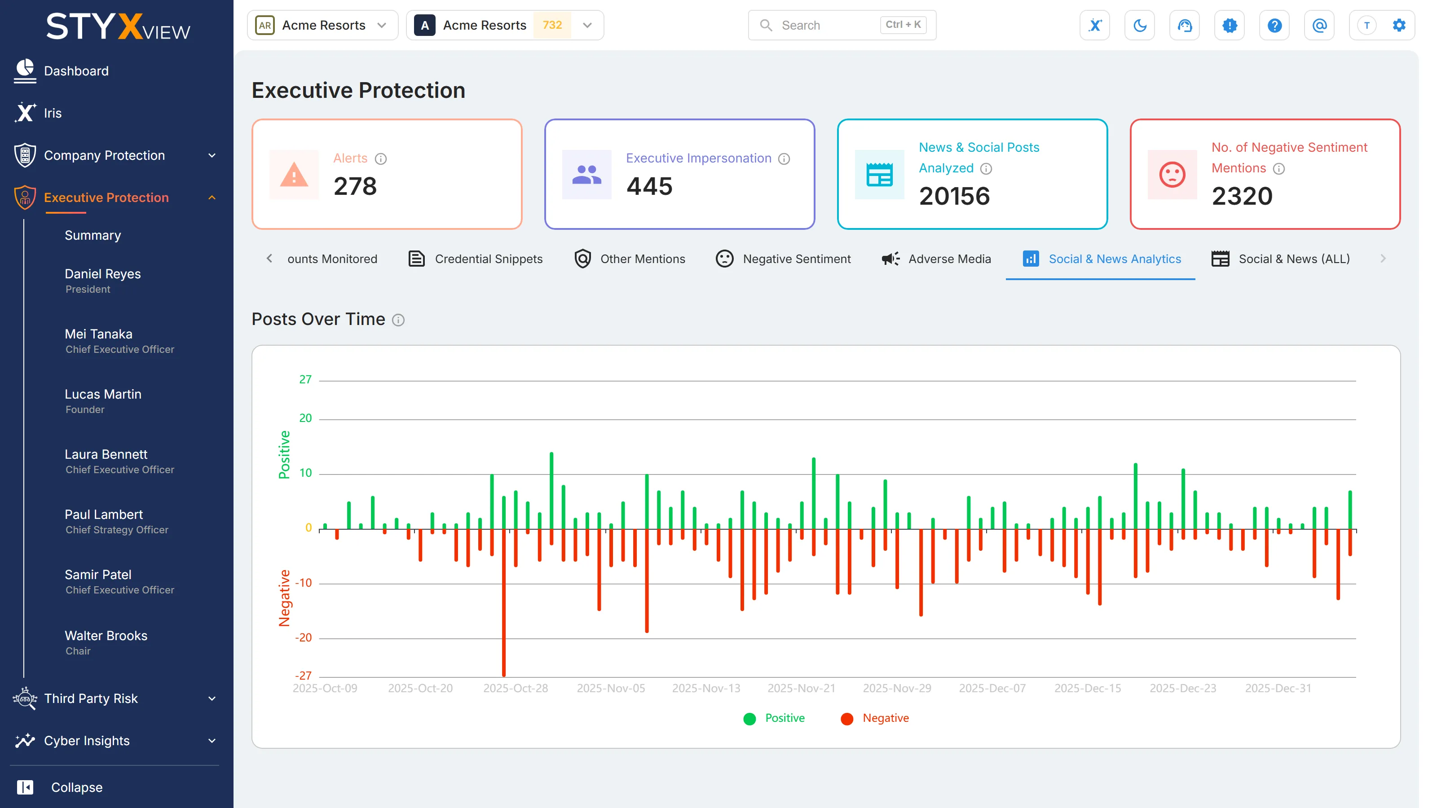Image resolution: width=1437 pixels, height=808 pixels.
Task: Click info icon next to Executive Impersonation
Action: click(x=784, y=159)
